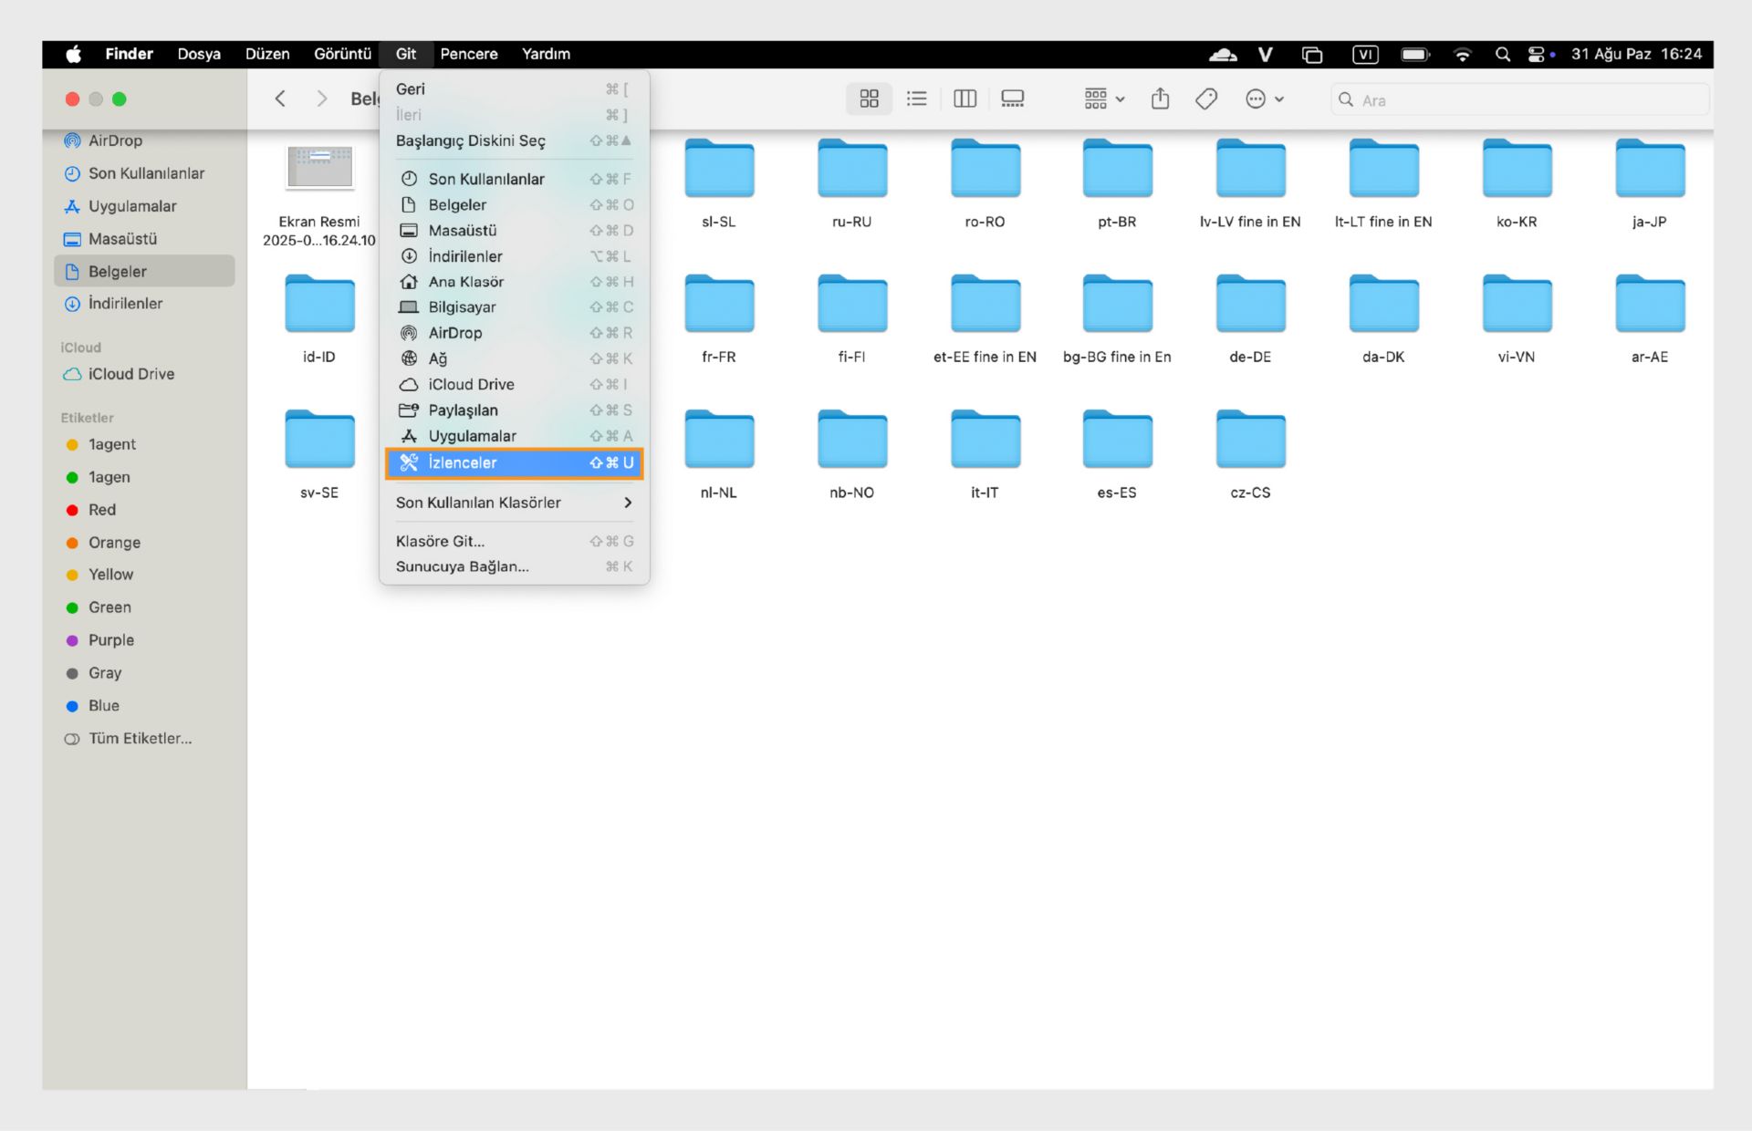Screen dimensions: 1752x1131
Task: Click the Share toolbar icon
Action: pyautogui.click(x=1160, y=99)
